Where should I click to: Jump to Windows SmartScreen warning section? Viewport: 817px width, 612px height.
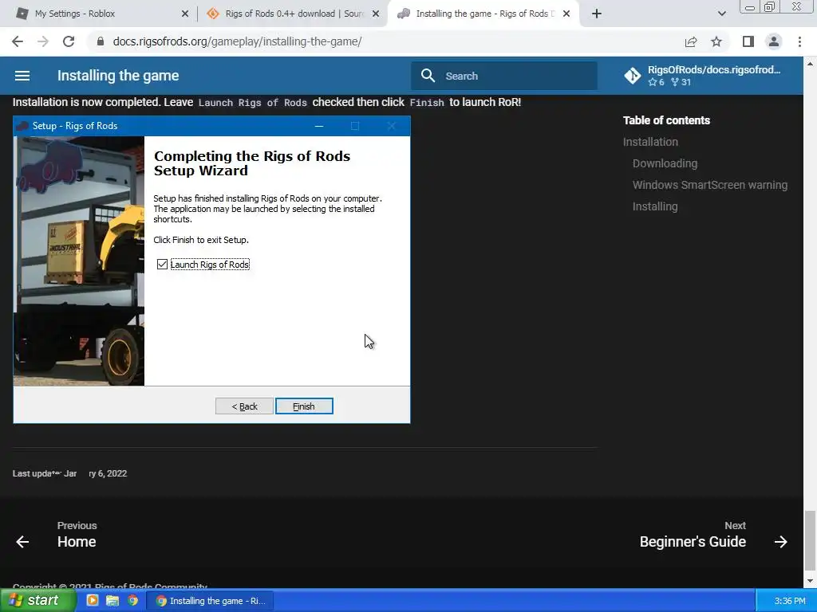[x=709, y=185]
